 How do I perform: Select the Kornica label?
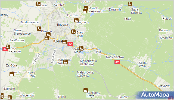click(x=59, y=5)
